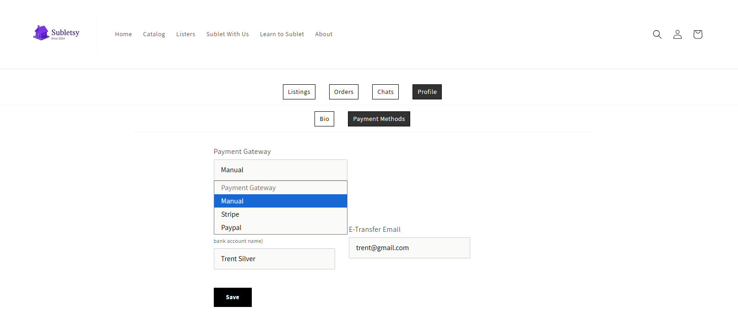The height and width of the screenshot is (323, 738).
Task: Select the Profile tab
Action: coord(427,92)
